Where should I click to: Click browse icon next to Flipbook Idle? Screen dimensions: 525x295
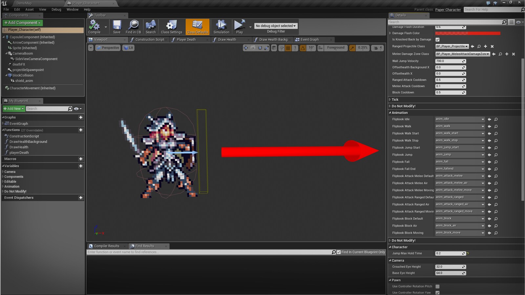pos(496,119)
